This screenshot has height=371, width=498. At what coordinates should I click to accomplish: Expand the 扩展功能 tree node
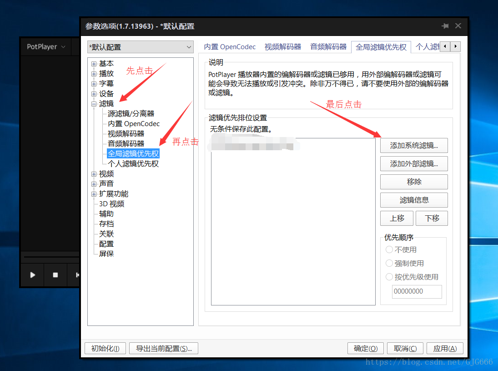click(94, 194)
